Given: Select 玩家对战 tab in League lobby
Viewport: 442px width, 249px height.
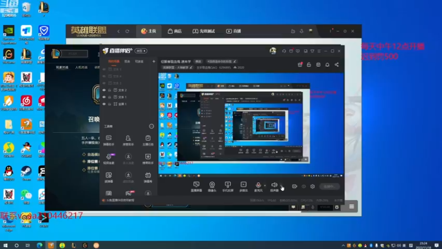Looking at the screenshot, I should (62, 68).
